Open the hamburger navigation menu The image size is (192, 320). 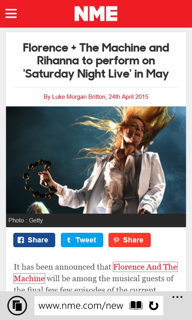coord(11,14)
